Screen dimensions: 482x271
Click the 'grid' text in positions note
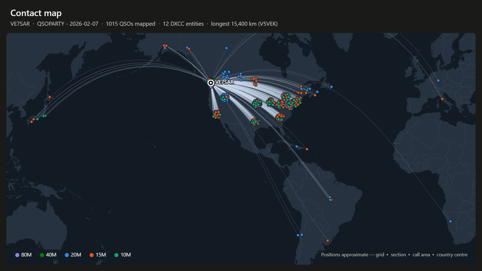tap(380, 255)
